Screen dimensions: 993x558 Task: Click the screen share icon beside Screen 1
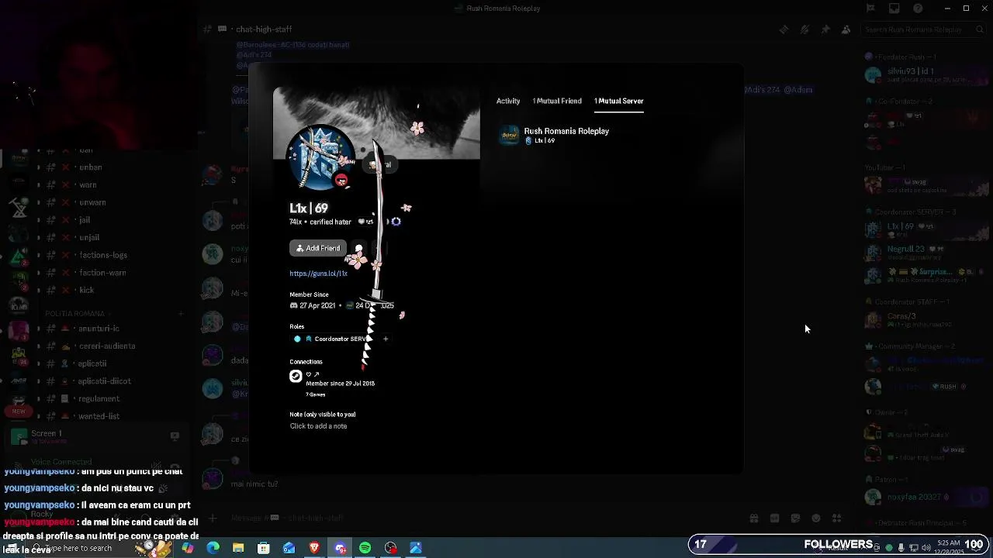coord(175,436)
